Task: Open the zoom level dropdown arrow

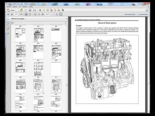Action: (52, 14)
